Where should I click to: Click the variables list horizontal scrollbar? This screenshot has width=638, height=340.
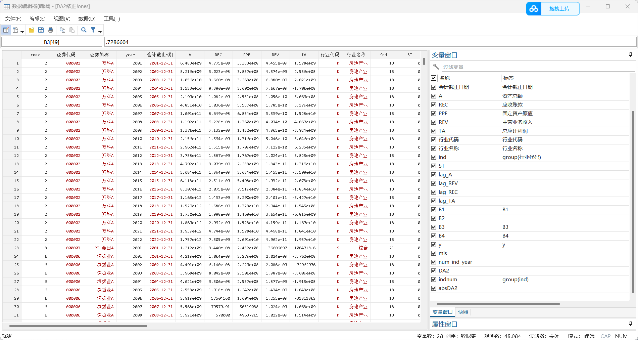tap(498, 304)
